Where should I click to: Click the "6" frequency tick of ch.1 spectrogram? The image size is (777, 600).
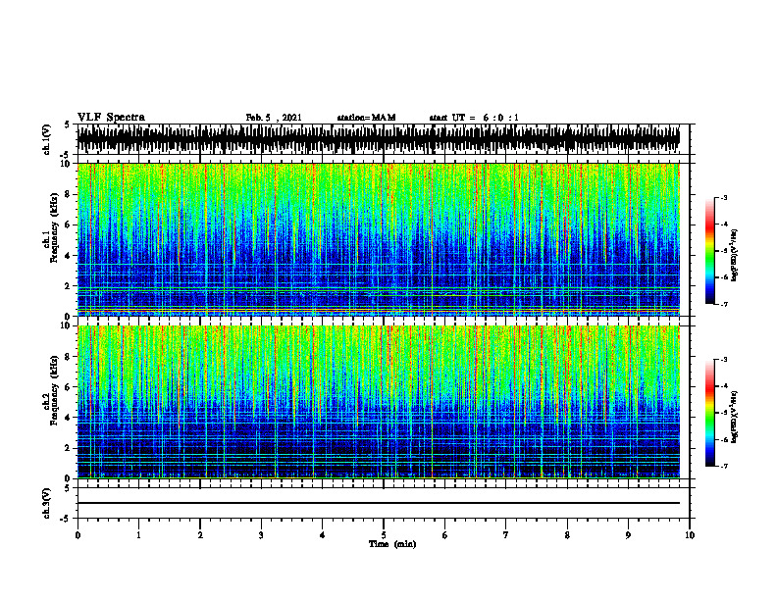68,225
